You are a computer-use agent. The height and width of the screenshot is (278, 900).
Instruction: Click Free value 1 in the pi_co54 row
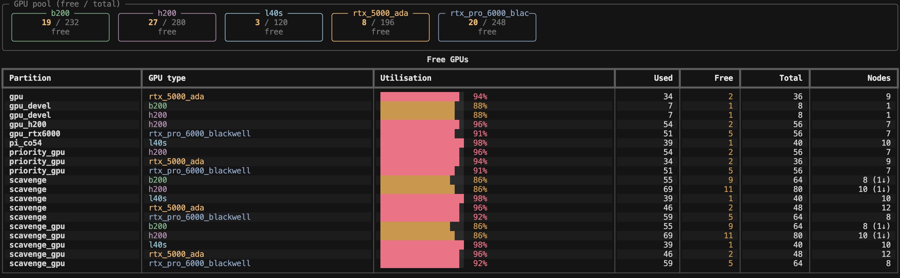tap(731, 143)
